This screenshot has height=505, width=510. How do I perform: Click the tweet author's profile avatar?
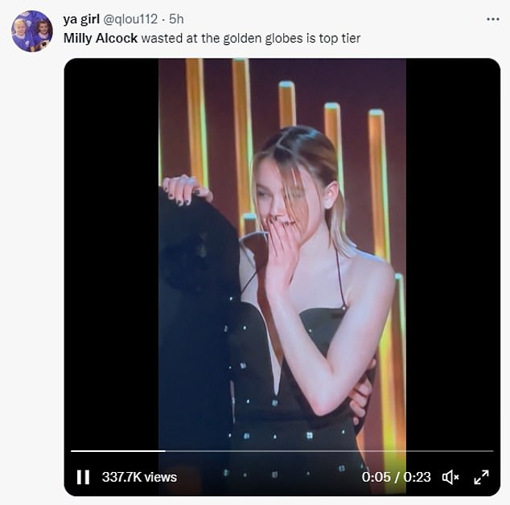coord(32,31)
